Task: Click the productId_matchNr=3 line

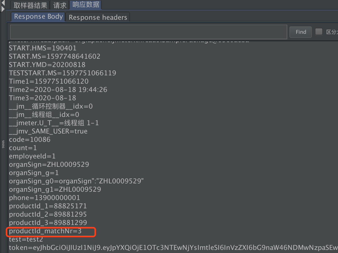Action: click(45, 231)
